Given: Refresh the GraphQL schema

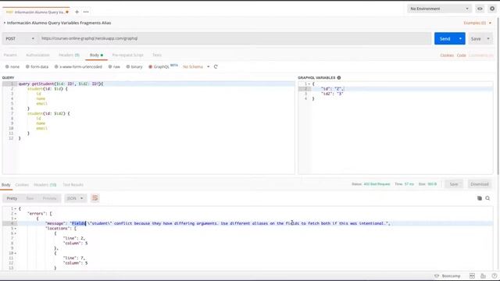Looking at the screenshot, I should point(216,66).
